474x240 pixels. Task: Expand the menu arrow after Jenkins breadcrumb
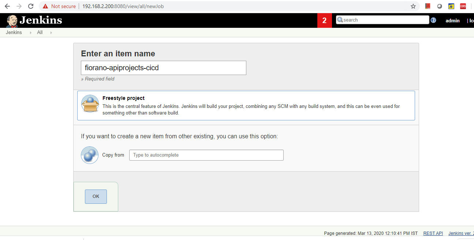tap(30, 33)
